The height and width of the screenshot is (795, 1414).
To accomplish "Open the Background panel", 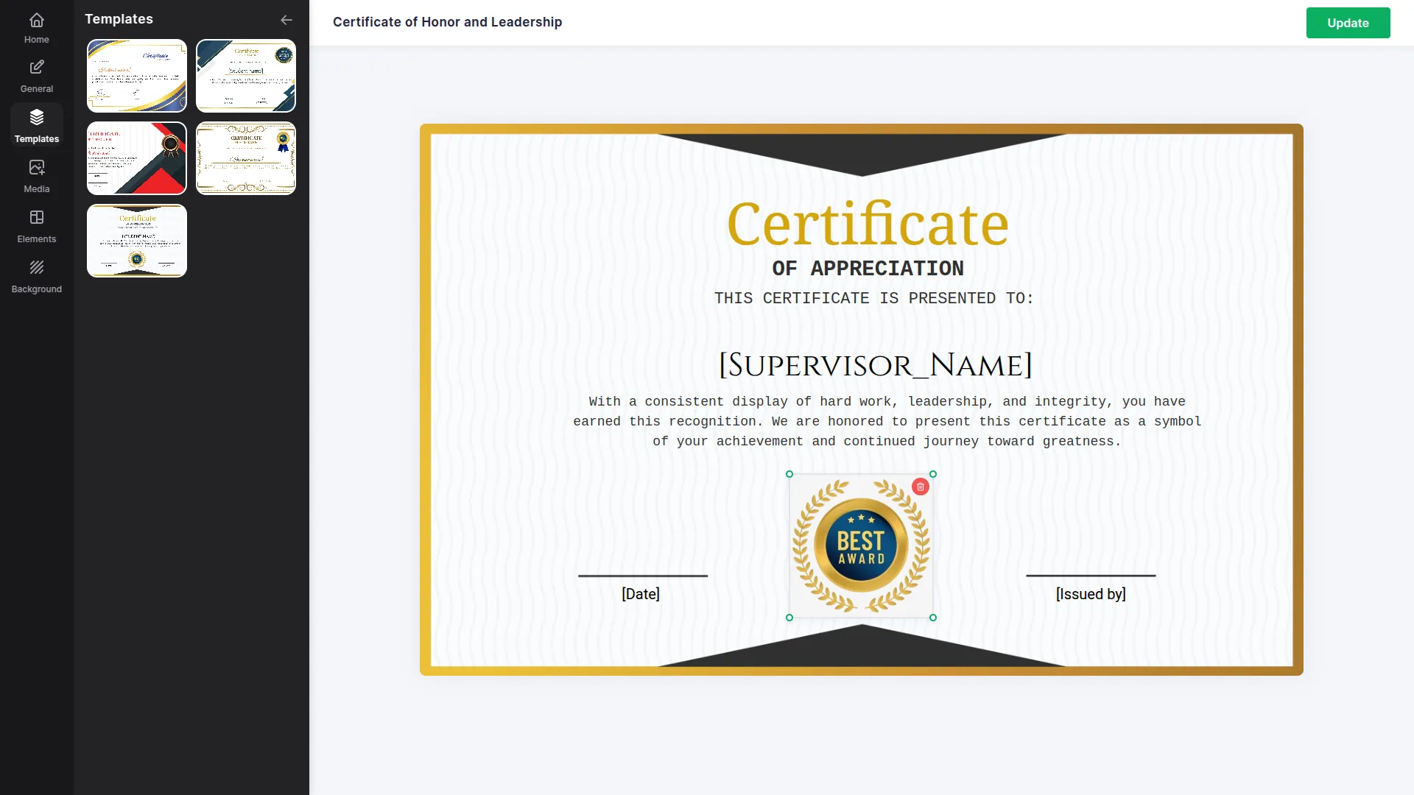I will 36,276.
